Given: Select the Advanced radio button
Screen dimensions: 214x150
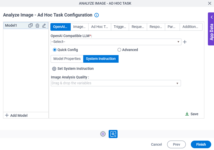Looking at the screenshot, I should (x=119, y=50).
